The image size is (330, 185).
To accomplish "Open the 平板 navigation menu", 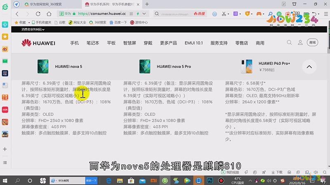I will tap(111, 43).
